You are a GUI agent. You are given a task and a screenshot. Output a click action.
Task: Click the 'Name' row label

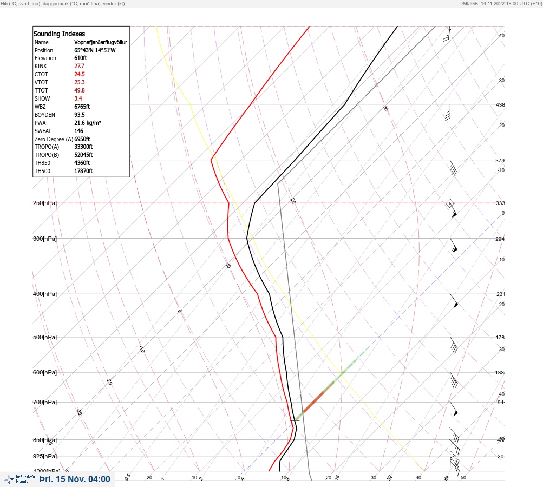pos(42,42)
